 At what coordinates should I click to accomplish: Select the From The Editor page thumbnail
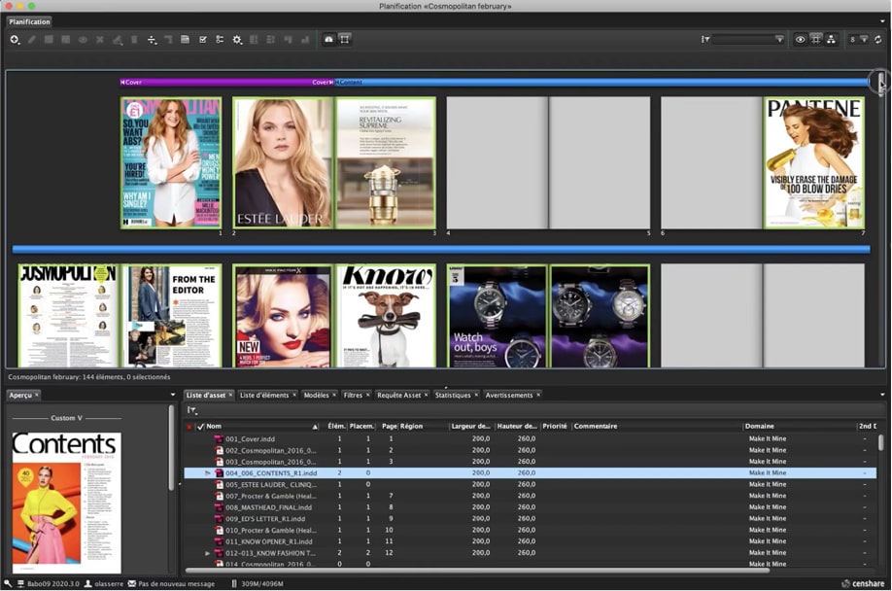[171, 316]
